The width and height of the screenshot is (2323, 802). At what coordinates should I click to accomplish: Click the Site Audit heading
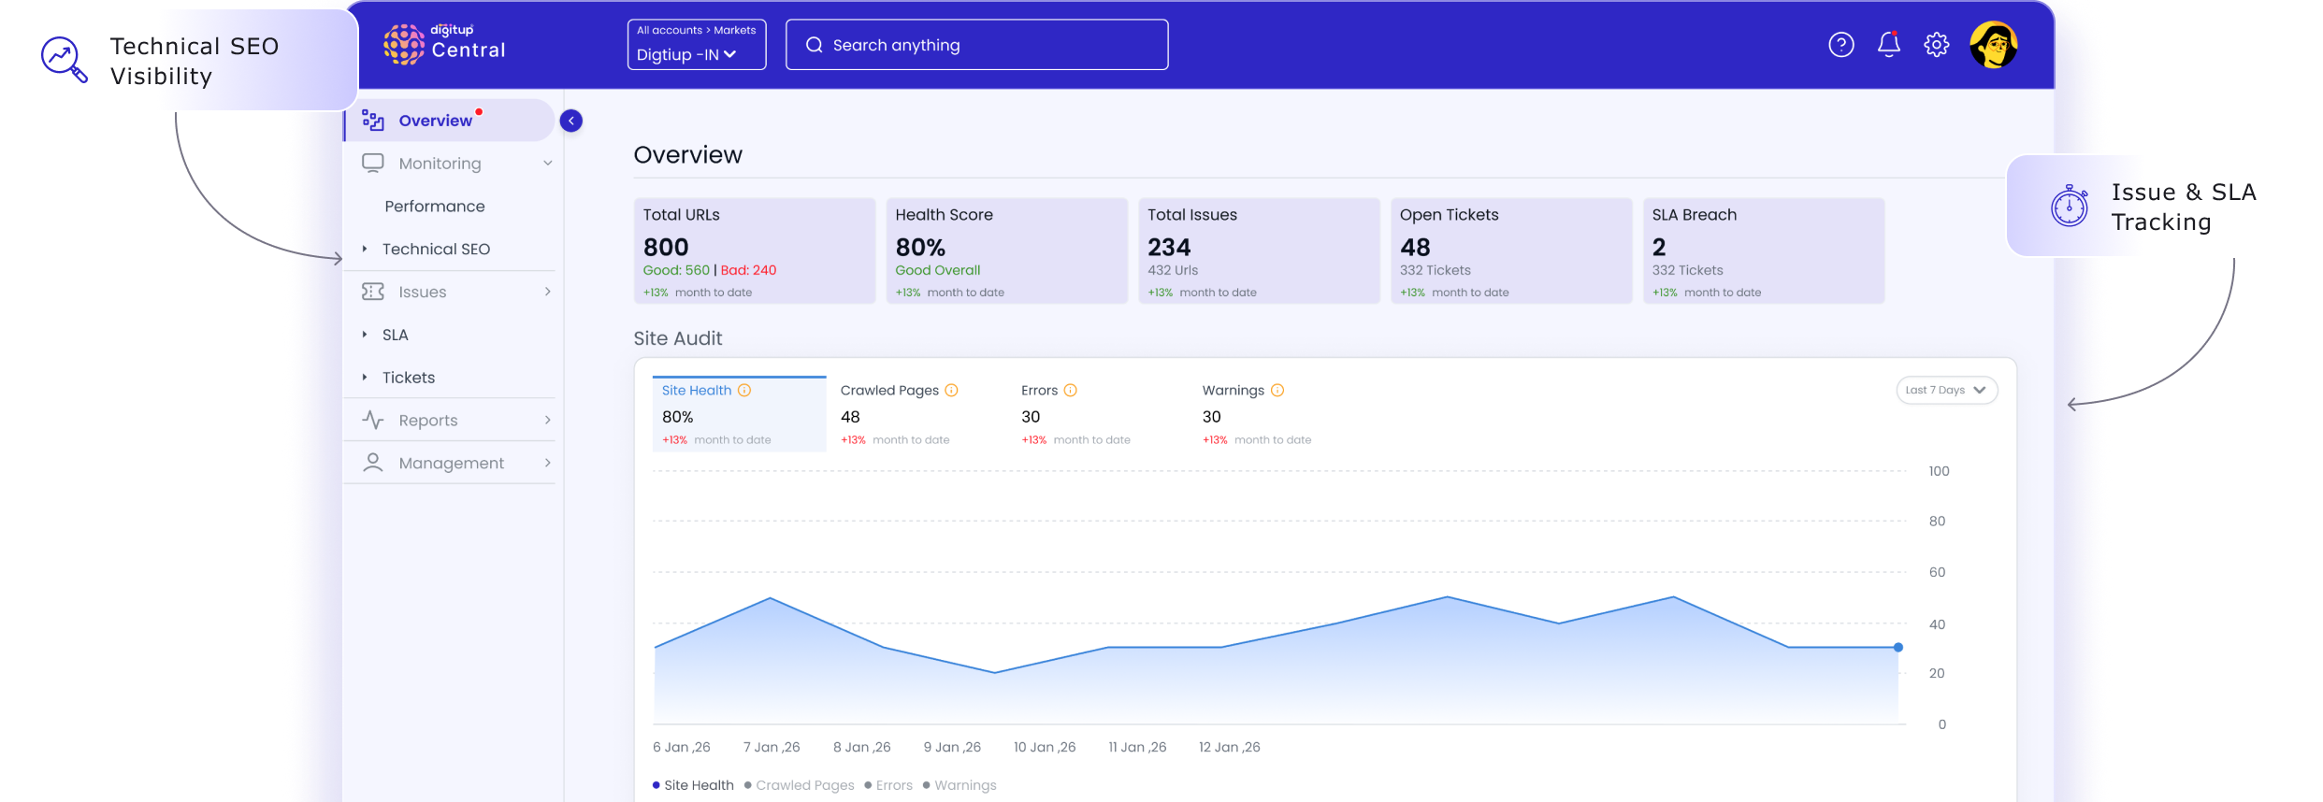(678, 338)
